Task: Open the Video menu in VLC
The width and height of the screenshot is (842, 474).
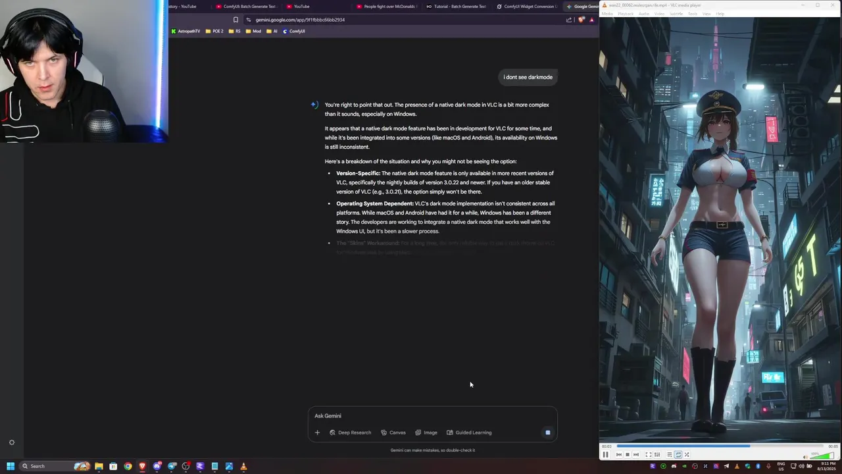Action: tap(660, 14)
